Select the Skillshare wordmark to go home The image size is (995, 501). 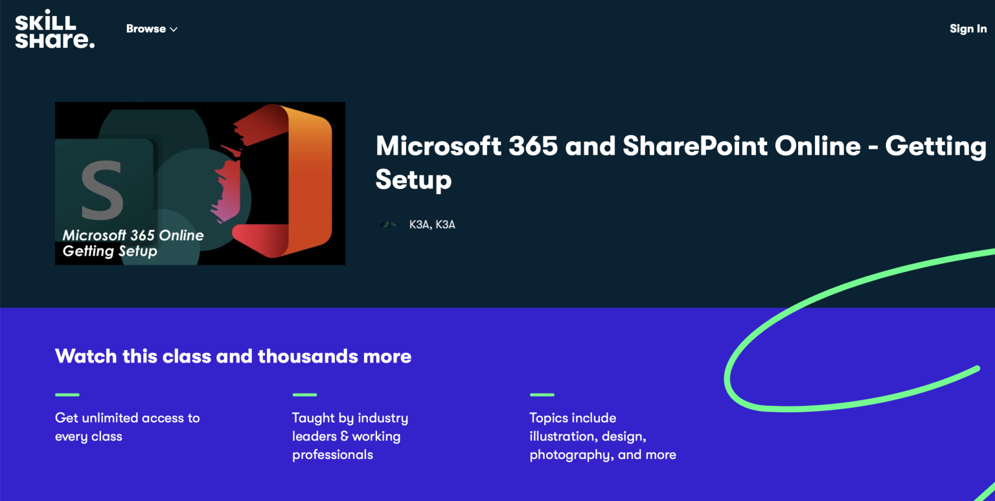point(54,28)
